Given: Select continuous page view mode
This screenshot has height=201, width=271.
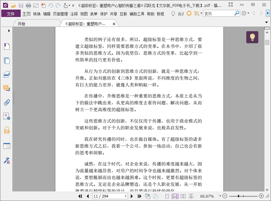Looking at the screenshot, I should point(175,196).
